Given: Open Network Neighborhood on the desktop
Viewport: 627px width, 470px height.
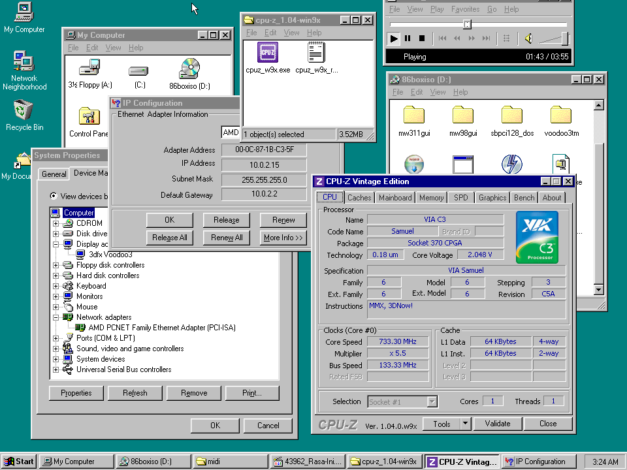Looking at the screenshot, I should pos(24,62).
